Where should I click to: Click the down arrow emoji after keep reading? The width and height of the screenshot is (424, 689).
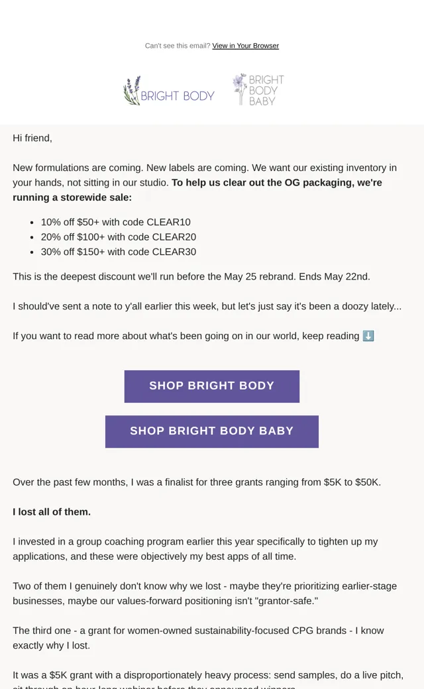pyautogui.click(x=368, y=336)
